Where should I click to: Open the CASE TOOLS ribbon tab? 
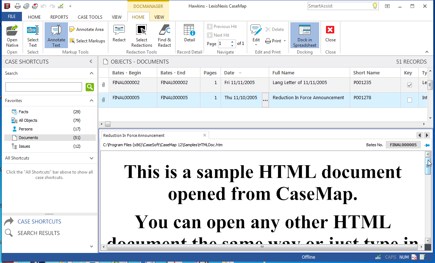tap(90, 17)
